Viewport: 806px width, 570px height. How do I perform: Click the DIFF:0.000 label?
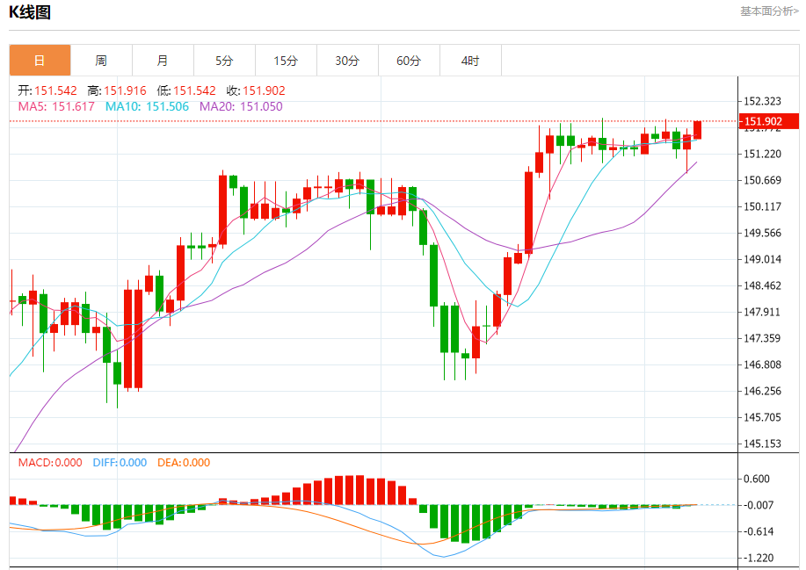pos(120,463)
